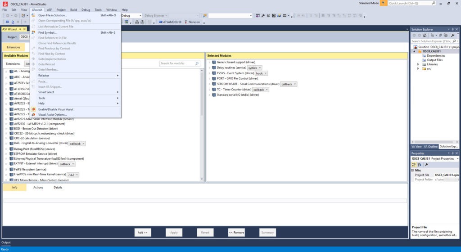This screenshot has height=252, width=461.
Task: Open the Build menu
Action: [x=73, y=10]
